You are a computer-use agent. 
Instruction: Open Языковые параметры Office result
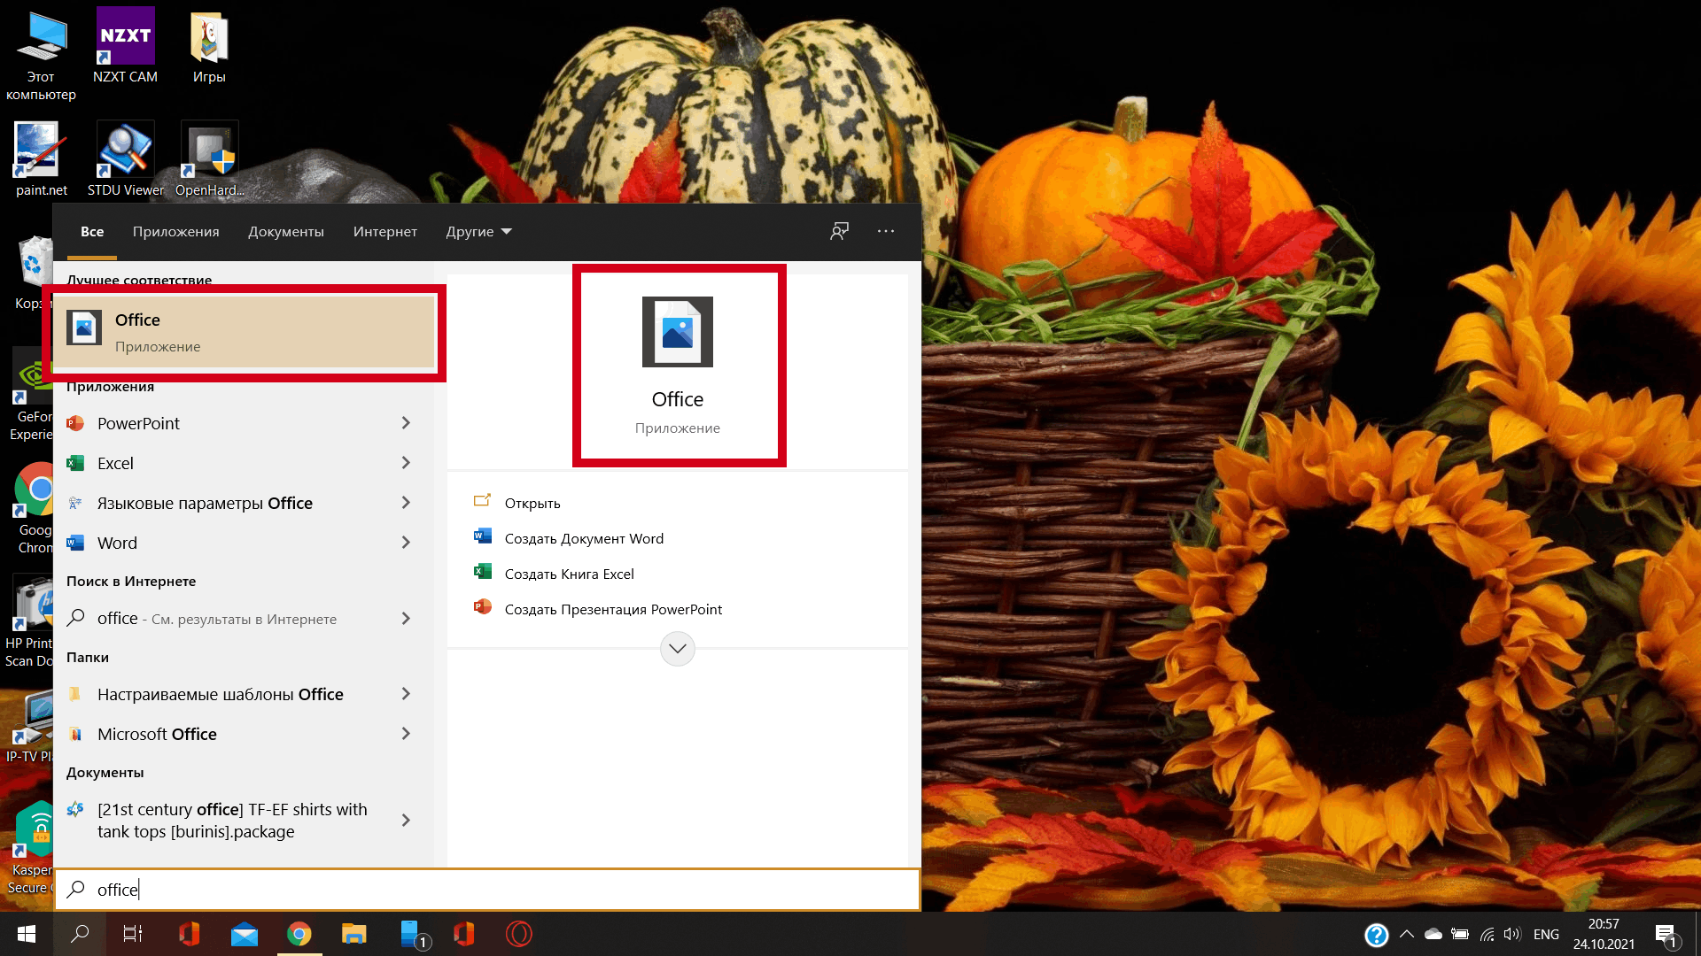click(x=205, y=503)
